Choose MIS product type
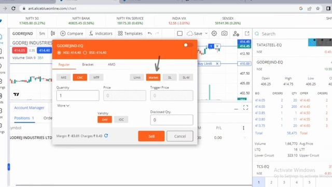 click(x=63, y=77)
